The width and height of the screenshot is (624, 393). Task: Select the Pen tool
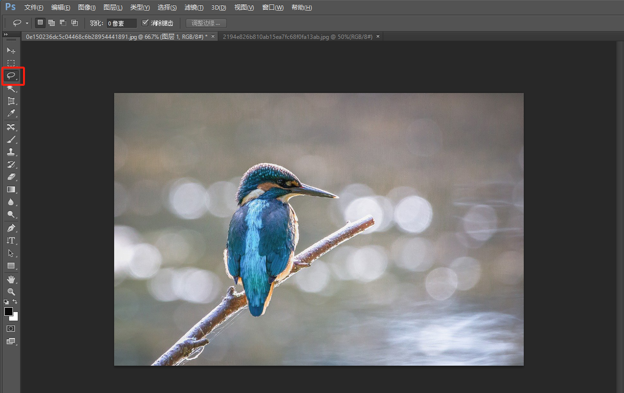pos(11,228)
